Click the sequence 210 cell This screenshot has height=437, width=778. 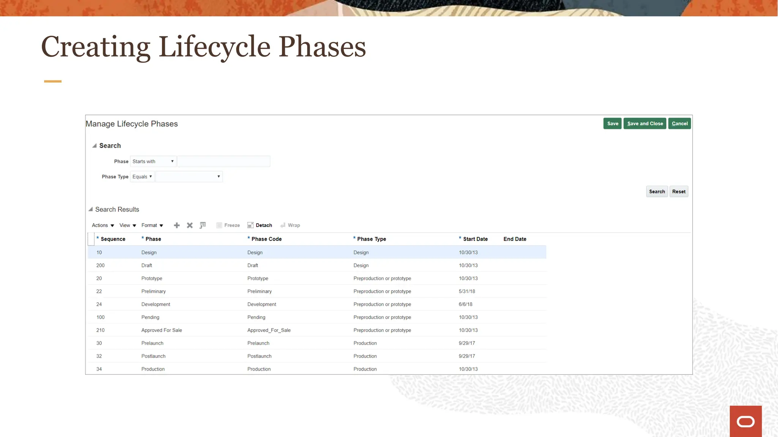(100, 330)
